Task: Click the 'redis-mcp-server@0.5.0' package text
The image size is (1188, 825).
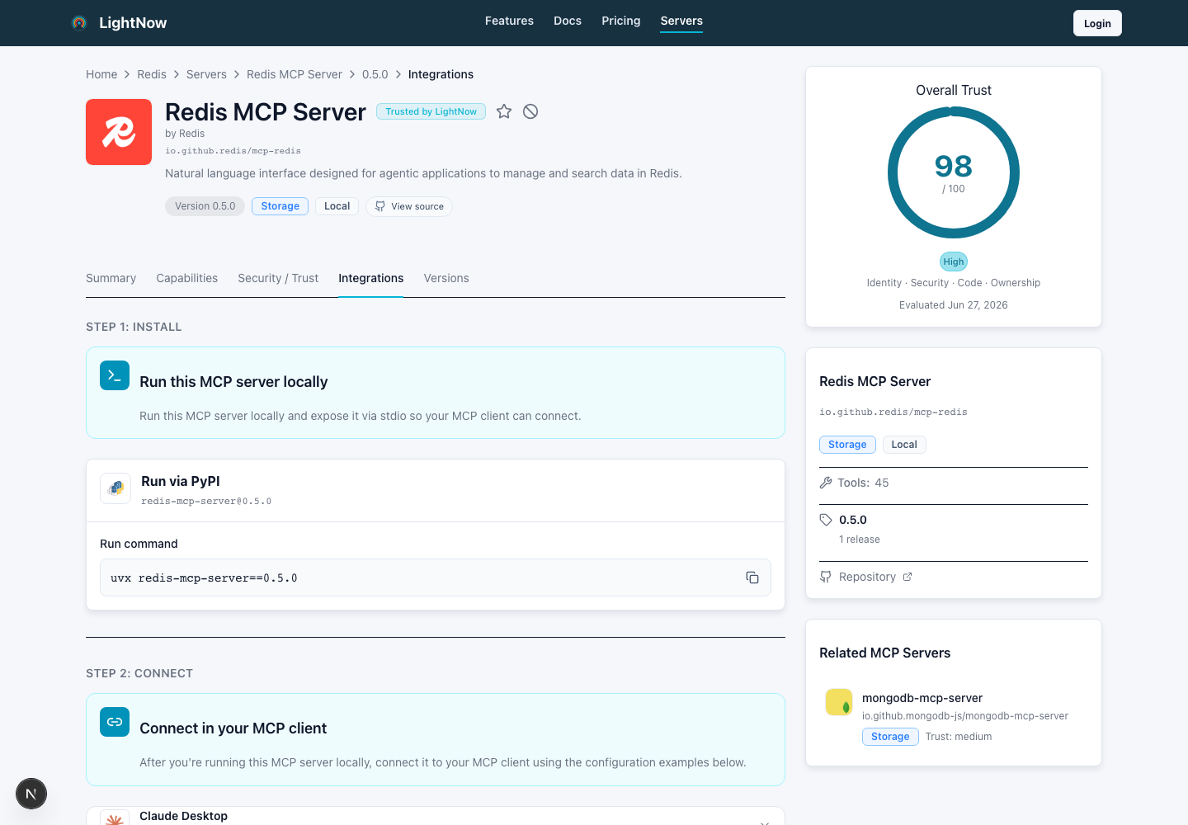Action: (x=206, y=501)
